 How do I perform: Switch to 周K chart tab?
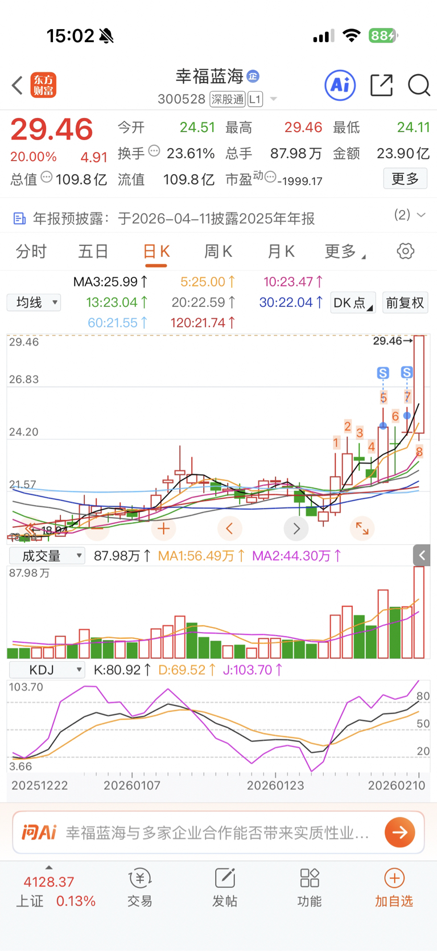tap(218, 251)
